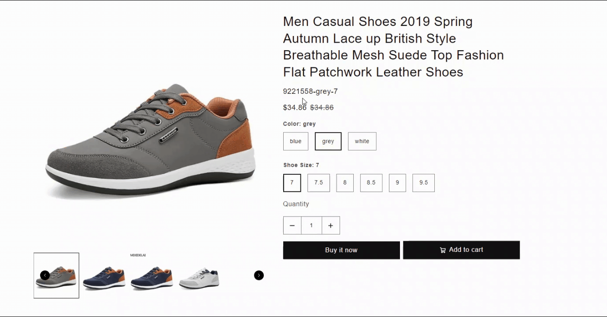Increase quantity with the plus icon
607x317 pixels.
pyautogui.click(x=330, y=225)
